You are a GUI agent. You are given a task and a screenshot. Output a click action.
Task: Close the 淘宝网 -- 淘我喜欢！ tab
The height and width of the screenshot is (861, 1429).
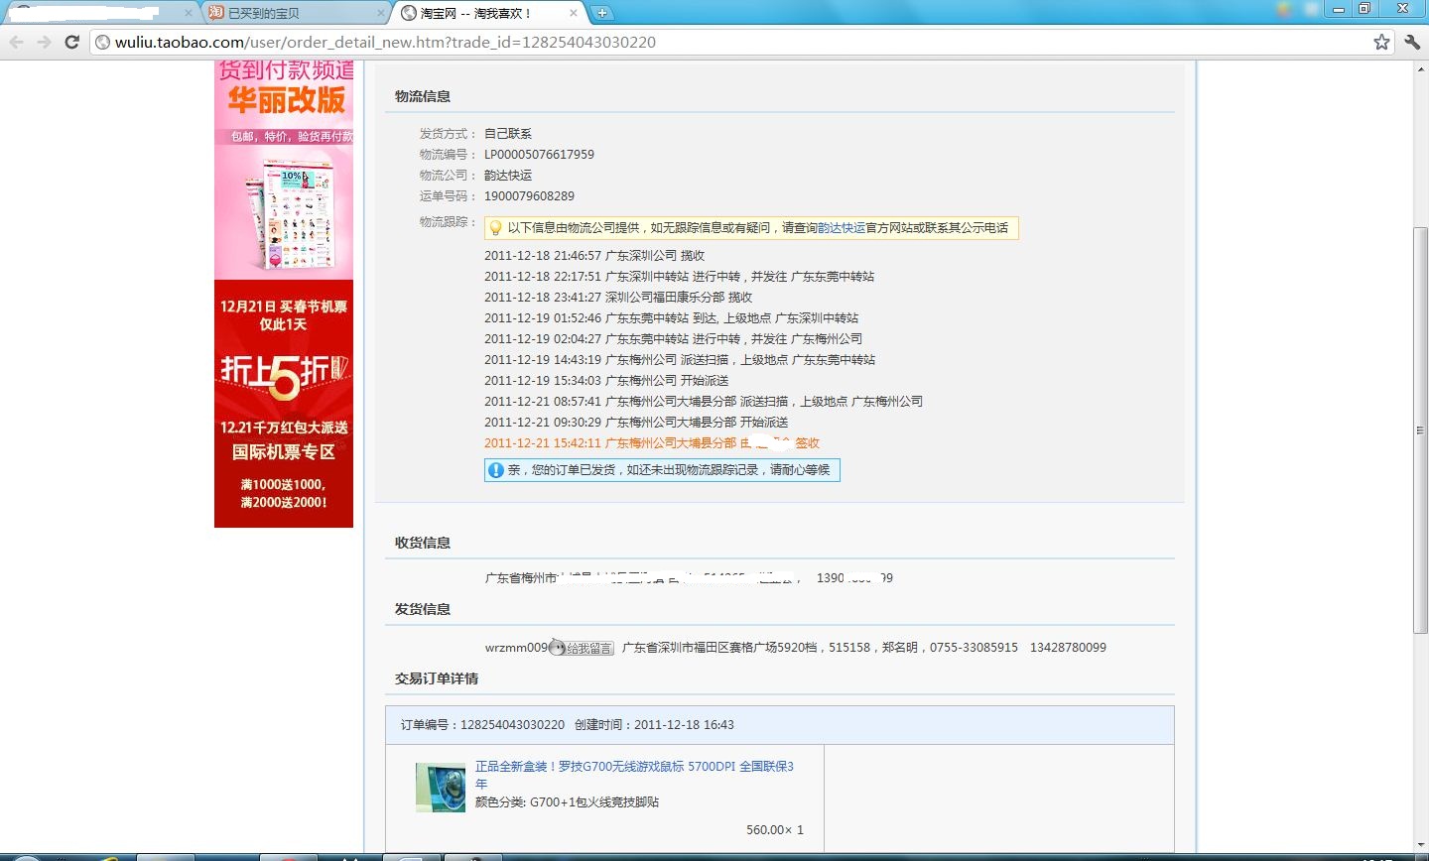pyautogui.click(x=573, y=13)
